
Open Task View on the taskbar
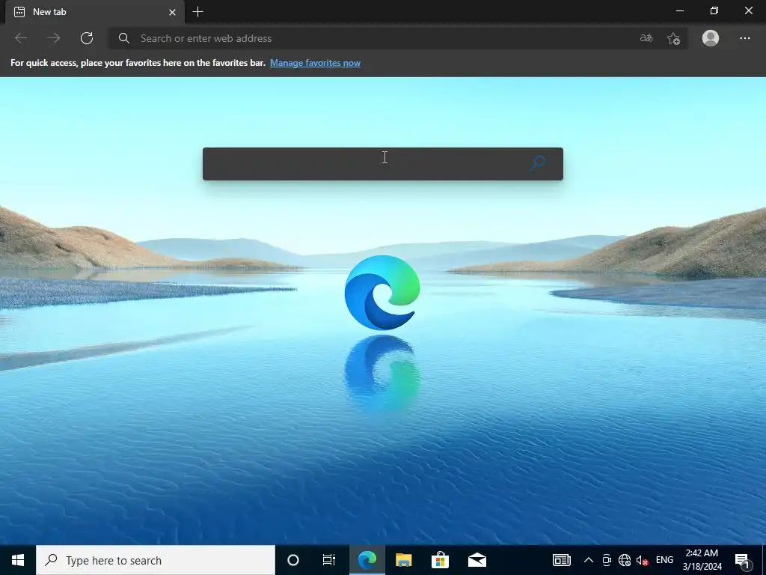(x=329, y=560)
